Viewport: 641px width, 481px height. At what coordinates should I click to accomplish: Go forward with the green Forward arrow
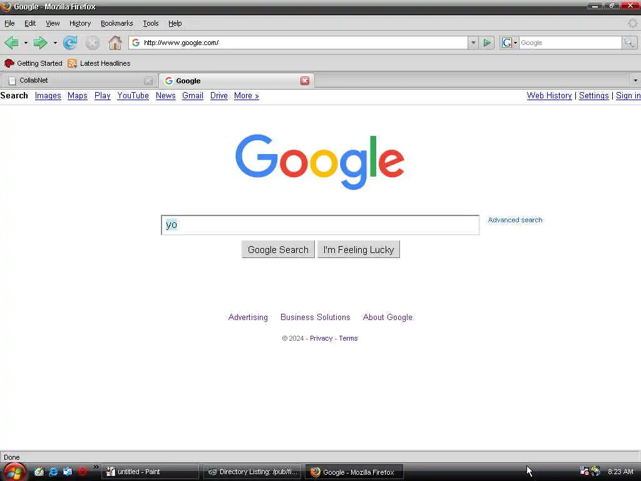coord(40,43)
